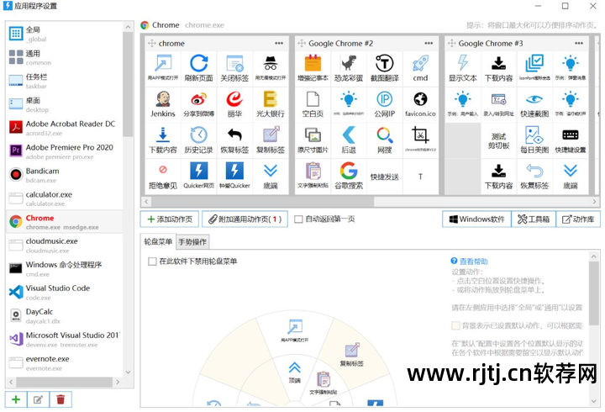605x412 pixels.
Task: Select the 公网IP action icon
Action: [385, 99]
